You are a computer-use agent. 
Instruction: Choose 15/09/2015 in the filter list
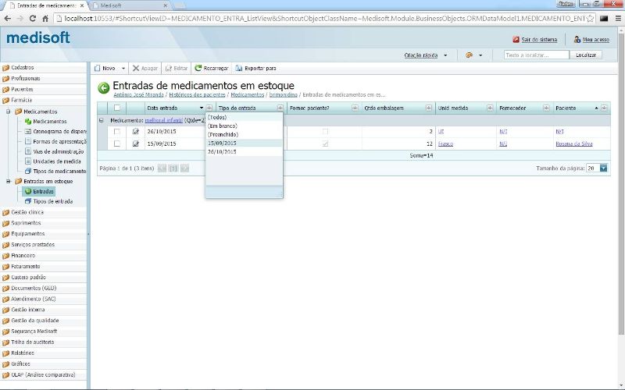pyautogui.click(x=244, y=143)
